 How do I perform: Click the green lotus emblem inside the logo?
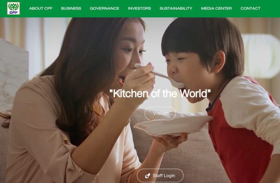(x=14, y=7)
